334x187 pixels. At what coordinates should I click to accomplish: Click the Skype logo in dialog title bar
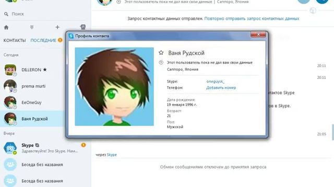point(71,36)
